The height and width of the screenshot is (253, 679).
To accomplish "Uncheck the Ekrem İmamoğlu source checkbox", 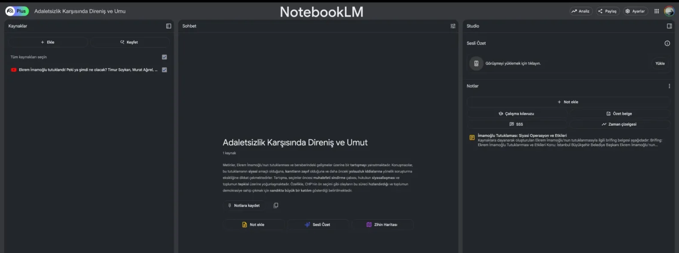I will [x=165, y=70].
